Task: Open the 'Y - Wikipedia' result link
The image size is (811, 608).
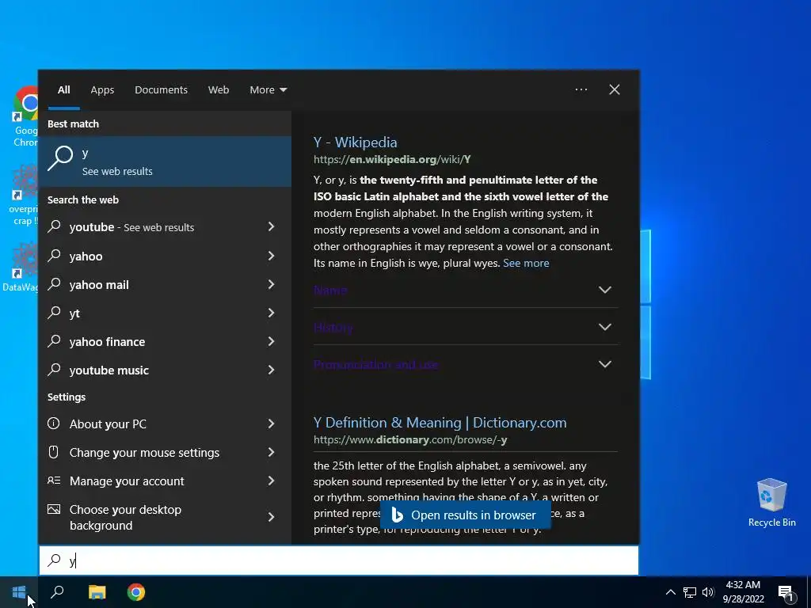Action: (x=356, y=142)
